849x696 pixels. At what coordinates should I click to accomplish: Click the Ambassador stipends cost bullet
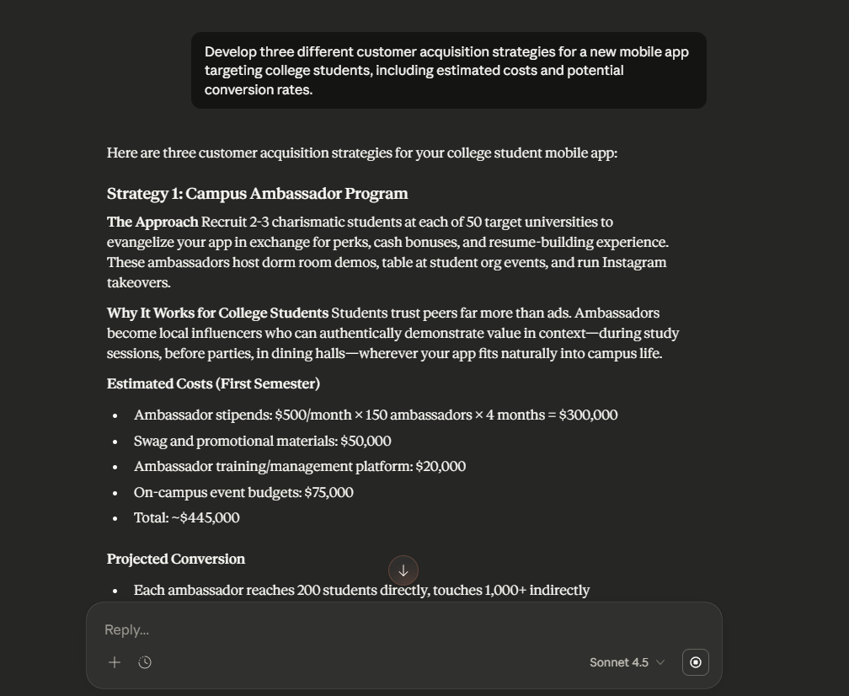[375, 415]
